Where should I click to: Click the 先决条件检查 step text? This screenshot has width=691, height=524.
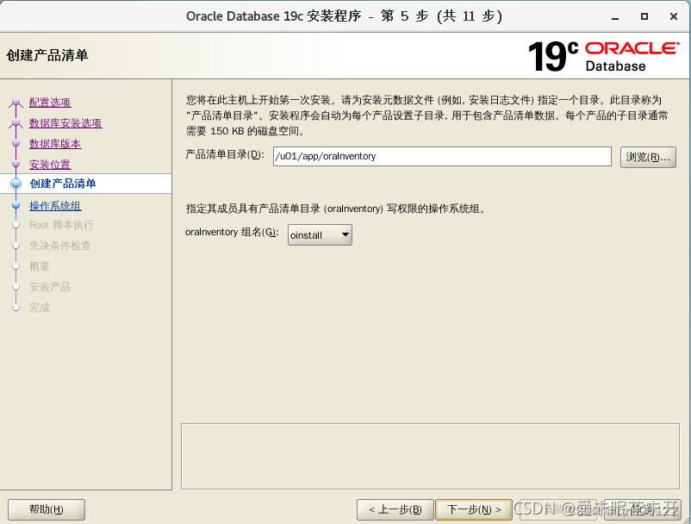click(60, 246)
